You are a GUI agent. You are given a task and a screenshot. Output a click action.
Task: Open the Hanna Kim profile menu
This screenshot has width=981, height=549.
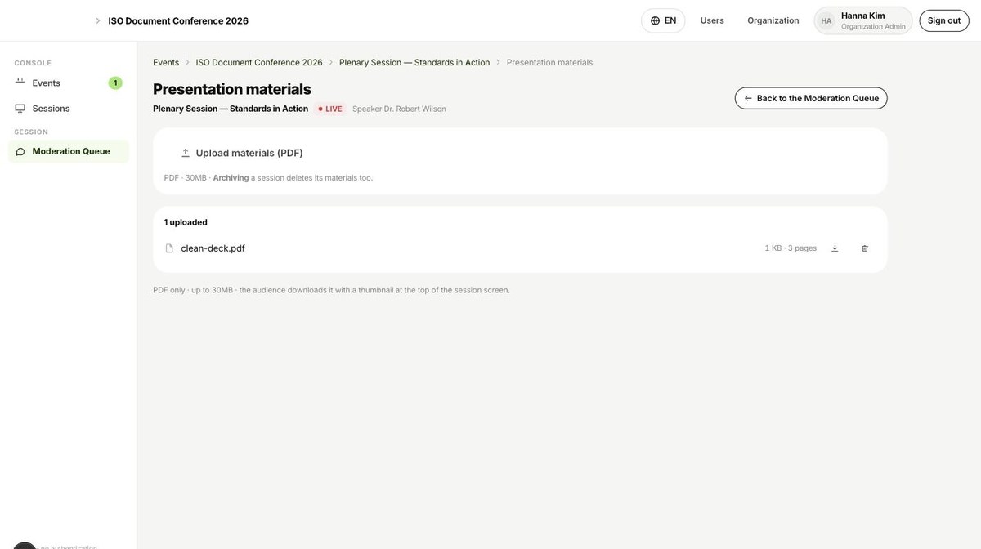(x=863, y=20)
